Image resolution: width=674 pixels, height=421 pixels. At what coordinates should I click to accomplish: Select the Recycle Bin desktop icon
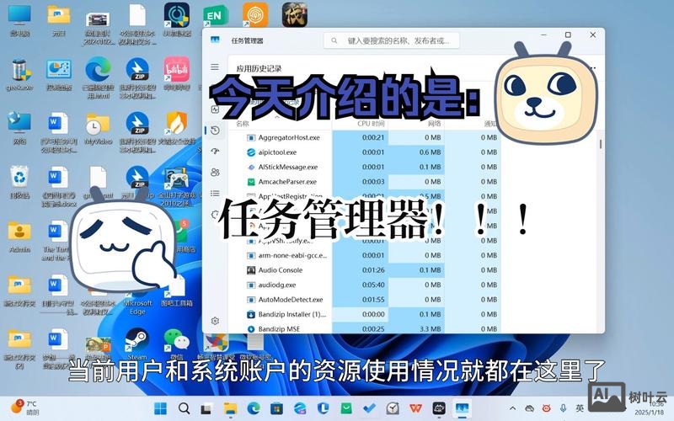click(x=19, y=183)
